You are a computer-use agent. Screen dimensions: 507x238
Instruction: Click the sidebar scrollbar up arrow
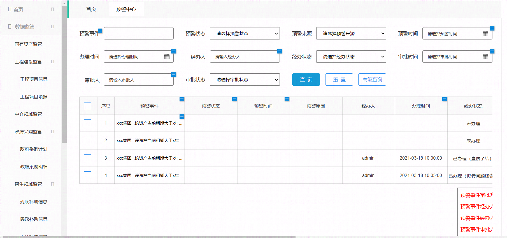[64, 3]
